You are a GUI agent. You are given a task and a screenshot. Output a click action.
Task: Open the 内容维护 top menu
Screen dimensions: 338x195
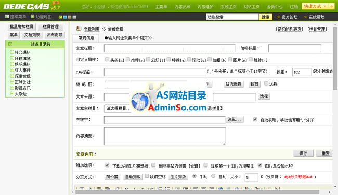click(205, 7)
